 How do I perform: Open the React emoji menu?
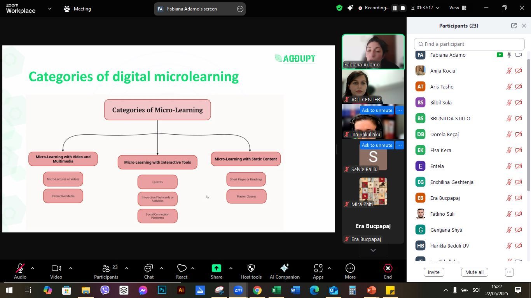182,271
